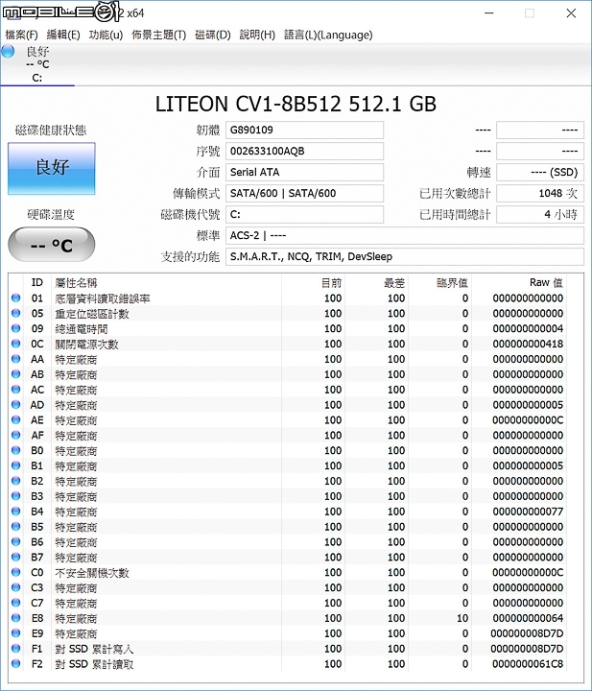Click the status icon for attribute 01
This screenshot has width=592, height=691.
click(16, 298)
